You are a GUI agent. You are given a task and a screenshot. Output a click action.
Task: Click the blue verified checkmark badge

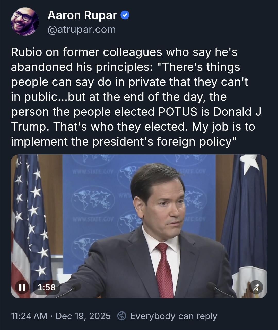[x=125, y=15]
